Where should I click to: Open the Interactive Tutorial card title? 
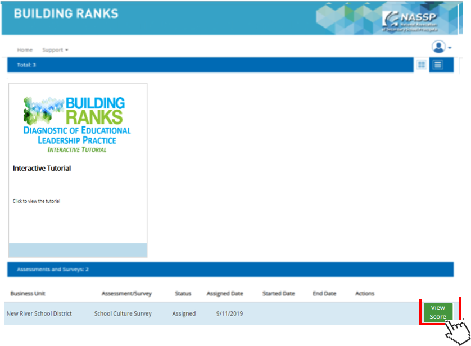coord(42,169)
